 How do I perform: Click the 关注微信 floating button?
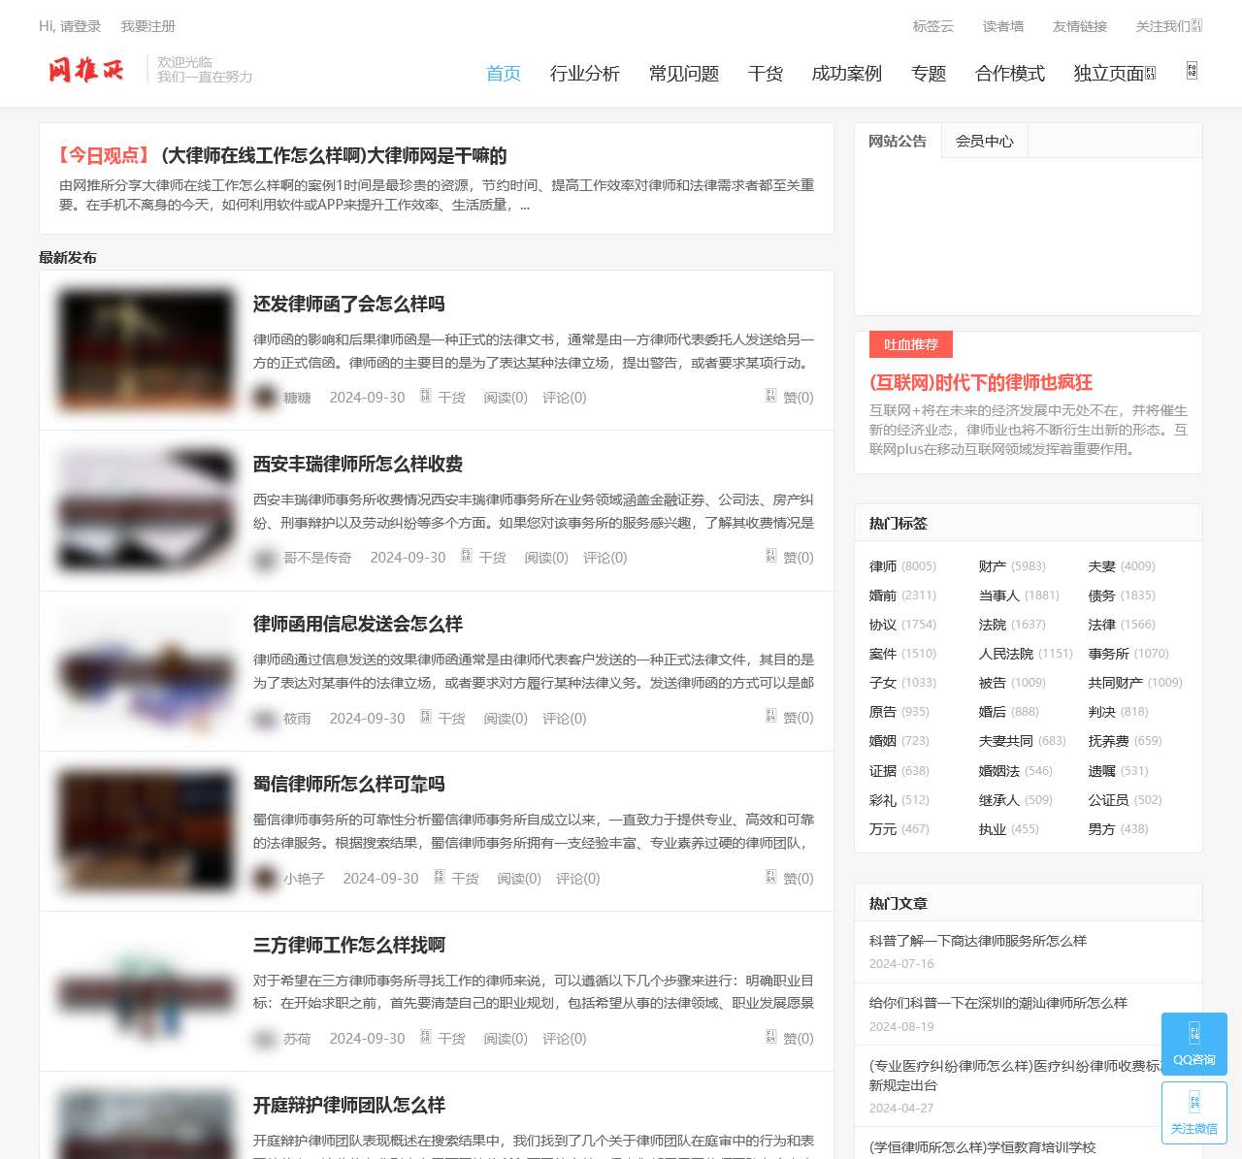tap(1194, 1112)
